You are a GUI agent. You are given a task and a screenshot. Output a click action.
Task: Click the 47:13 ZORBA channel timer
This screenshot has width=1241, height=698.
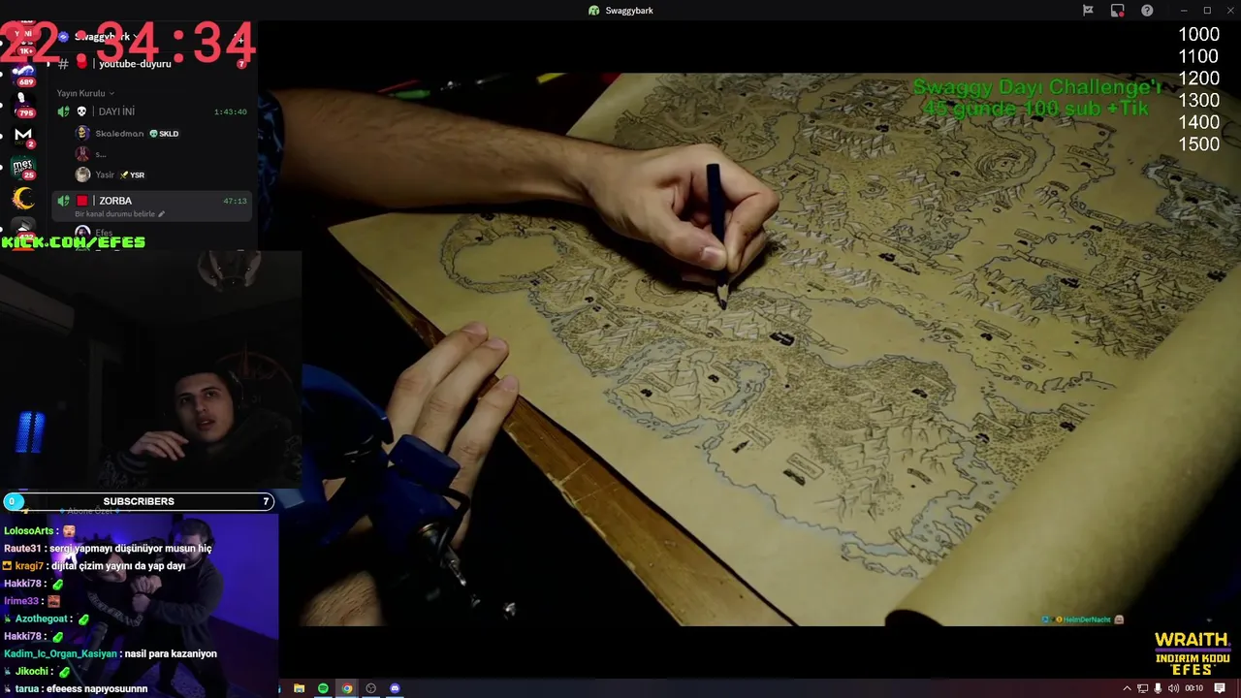tap(235, 201)
